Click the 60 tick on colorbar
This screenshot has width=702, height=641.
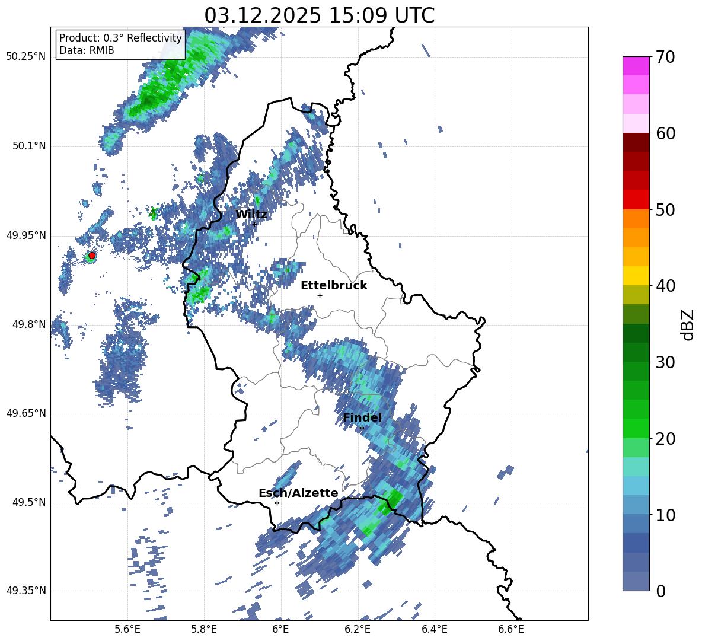(665, 133)
